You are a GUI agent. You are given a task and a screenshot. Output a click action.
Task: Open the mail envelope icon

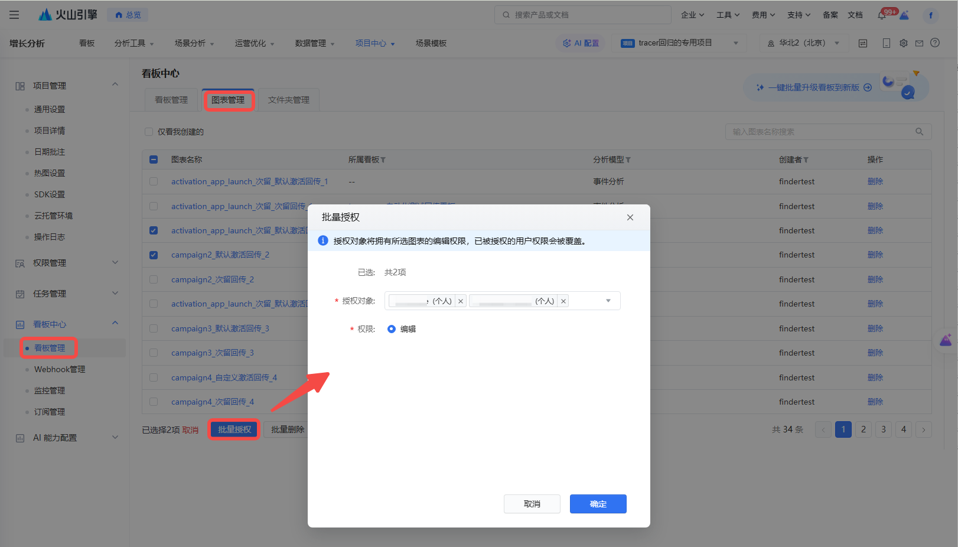click(x=919, y=43)
